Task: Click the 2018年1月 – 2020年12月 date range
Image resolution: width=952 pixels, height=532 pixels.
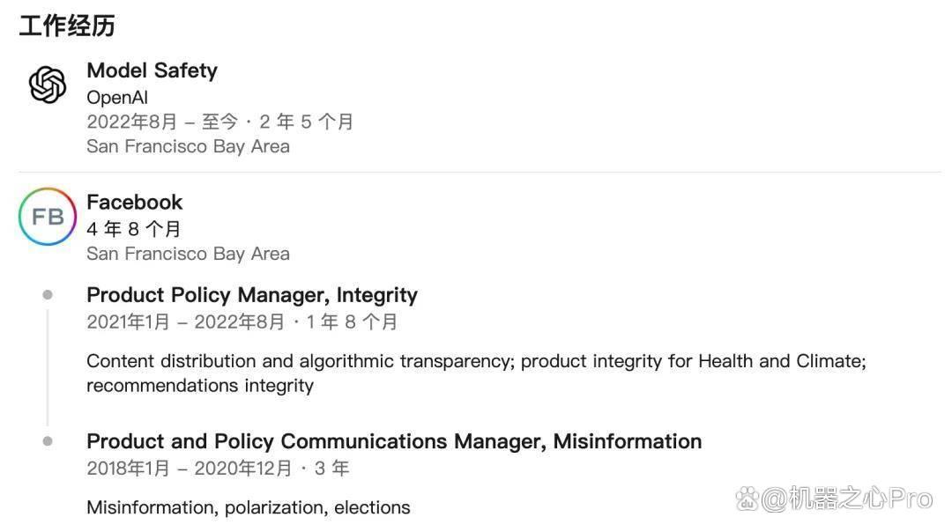Action: tap(189, 468)
